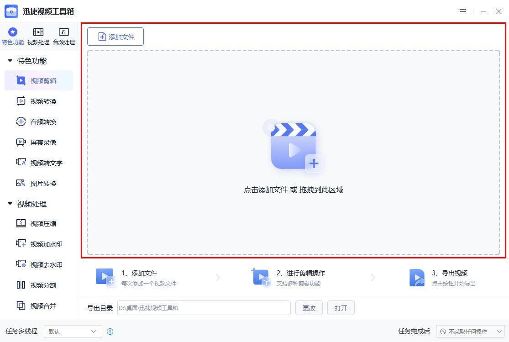Viewport: 509px width, 342px height.
Task: Click the blue info icon beside 任务多线程
Action: [110, 331]
